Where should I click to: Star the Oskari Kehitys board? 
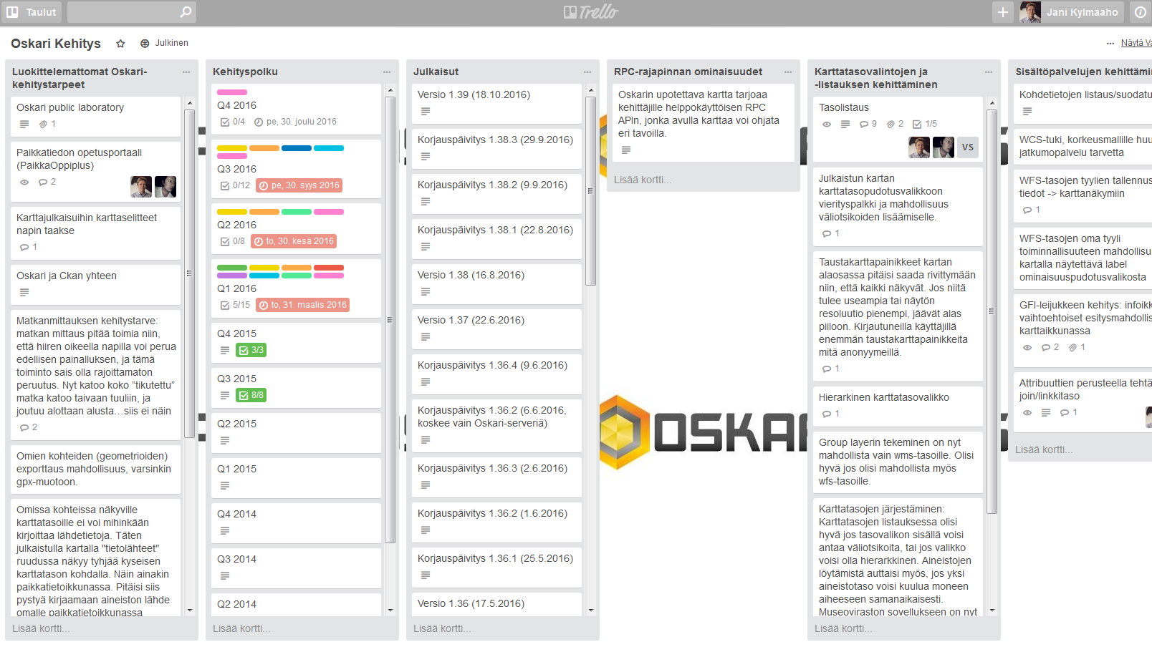120,44
